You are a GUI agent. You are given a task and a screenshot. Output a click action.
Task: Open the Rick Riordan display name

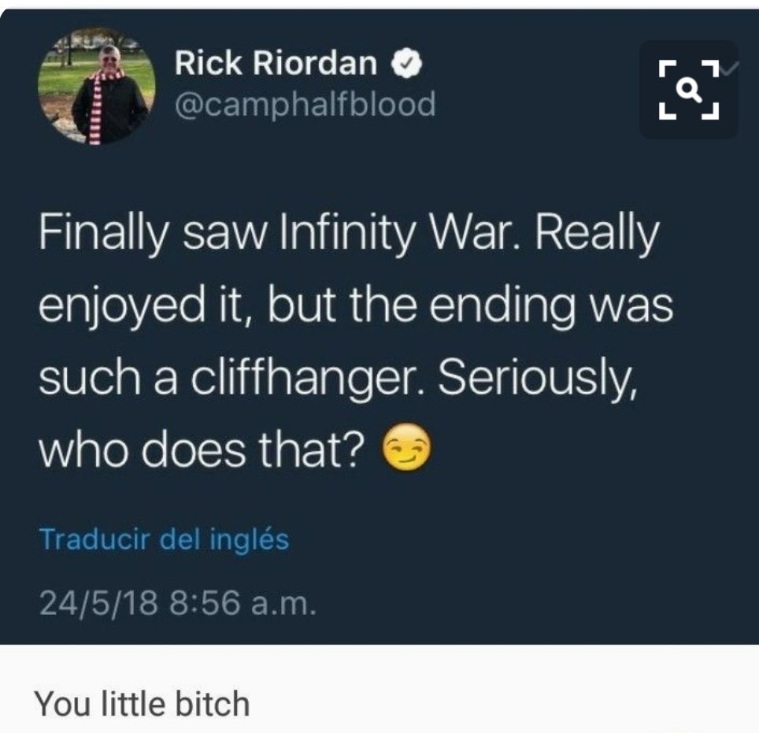coord(276,64)
